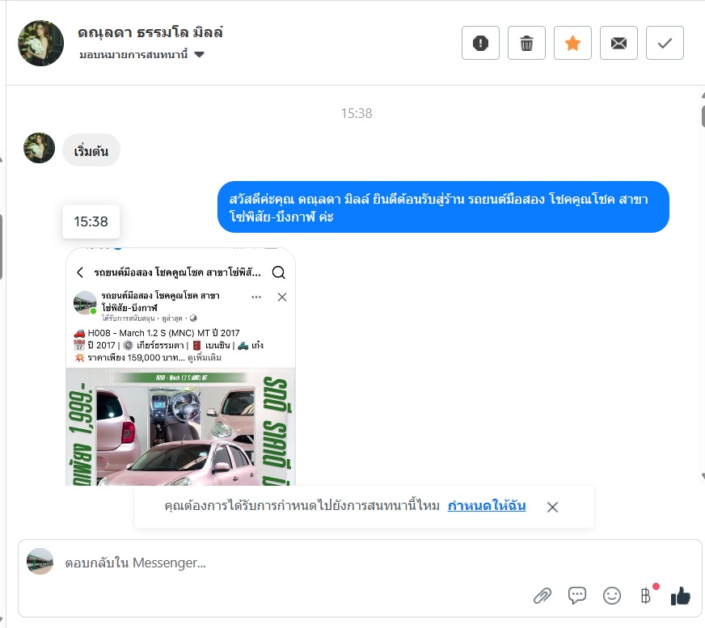The height and width of the screenshot is (628, 705).
Task: Open saved replies speech bubble icon
Action: pyautogui.click(x=577, y=595)
